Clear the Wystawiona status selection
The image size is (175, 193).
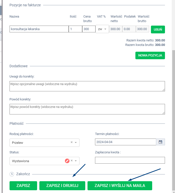71,161
